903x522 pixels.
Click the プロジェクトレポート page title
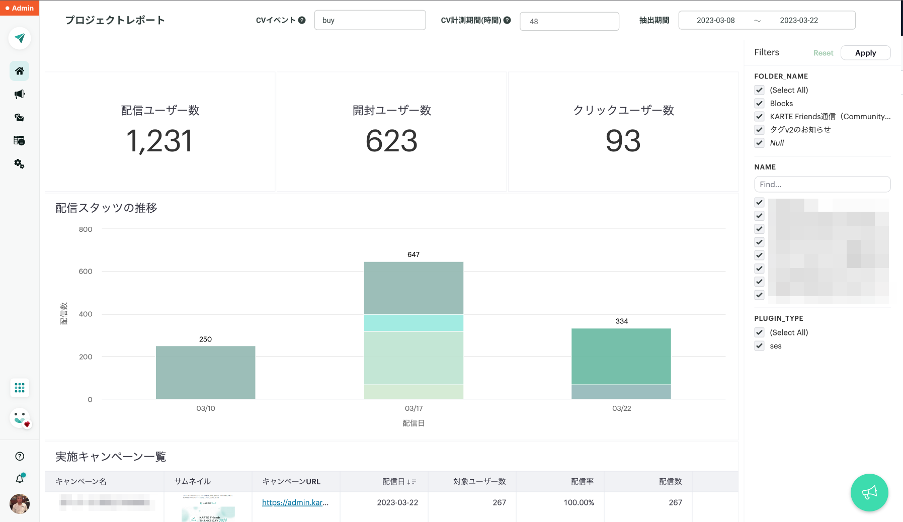coord(115,20)
